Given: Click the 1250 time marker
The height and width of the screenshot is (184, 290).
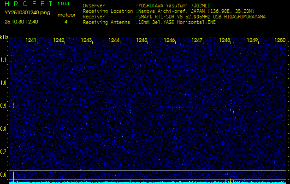Looking at the screenshot, I should click(x=279, y=40).
